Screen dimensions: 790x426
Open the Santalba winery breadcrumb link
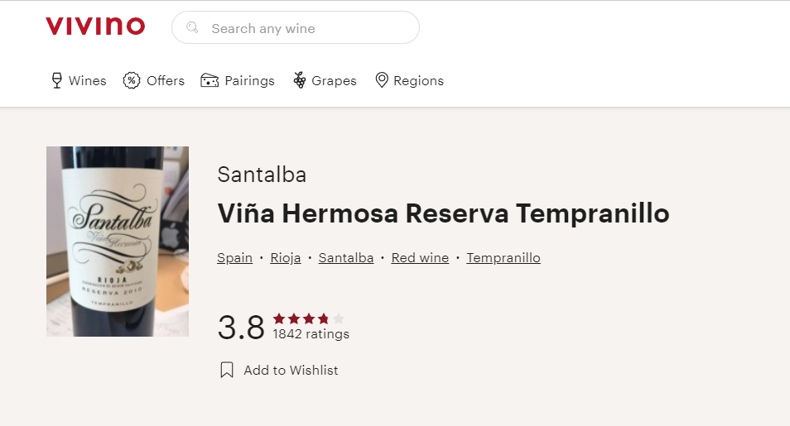point(346,258)
